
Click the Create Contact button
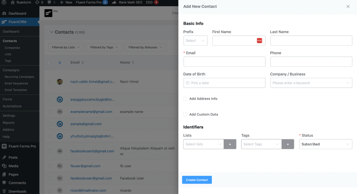tap(197, 180)
